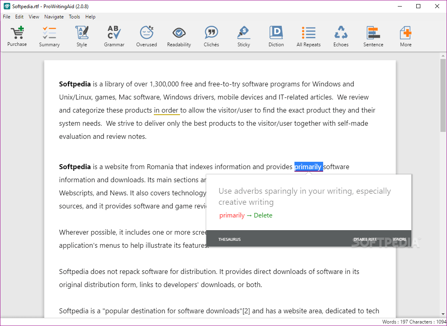447x326 pixels.
Task: Show More report options
Action: click(x=405, y=36)
